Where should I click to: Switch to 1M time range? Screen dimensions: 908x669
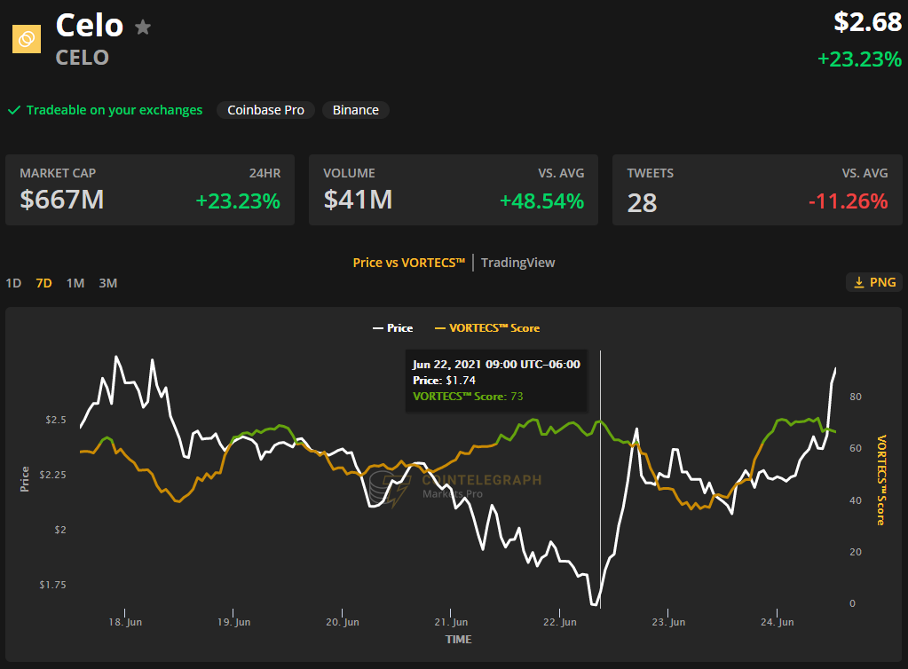pyautogui.click(x=75, y=283)
